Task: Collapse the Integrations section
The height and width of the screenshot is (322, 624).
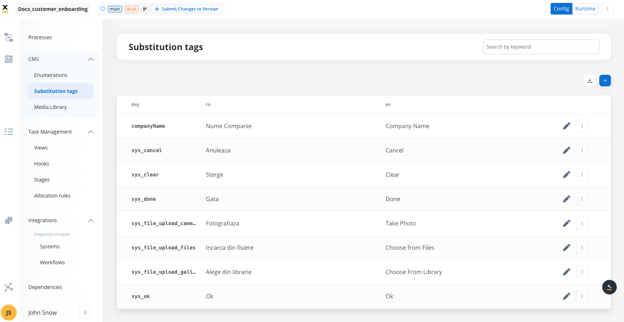Action: [91, 220]
